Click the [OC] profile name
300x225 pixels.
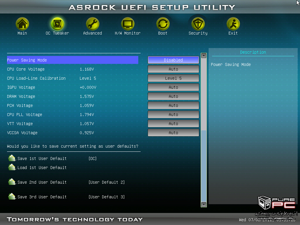93,158
